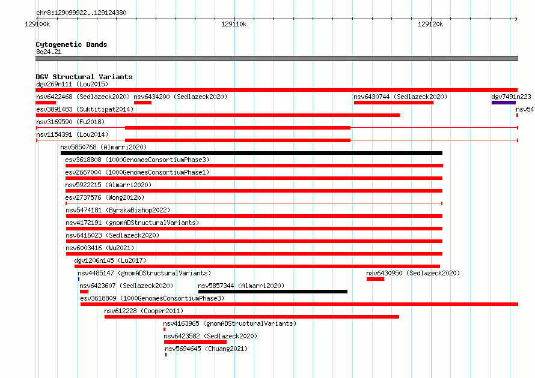Click the 8q24.21 band label
This screenshot has height=378, width=535.
click(49, 52)
